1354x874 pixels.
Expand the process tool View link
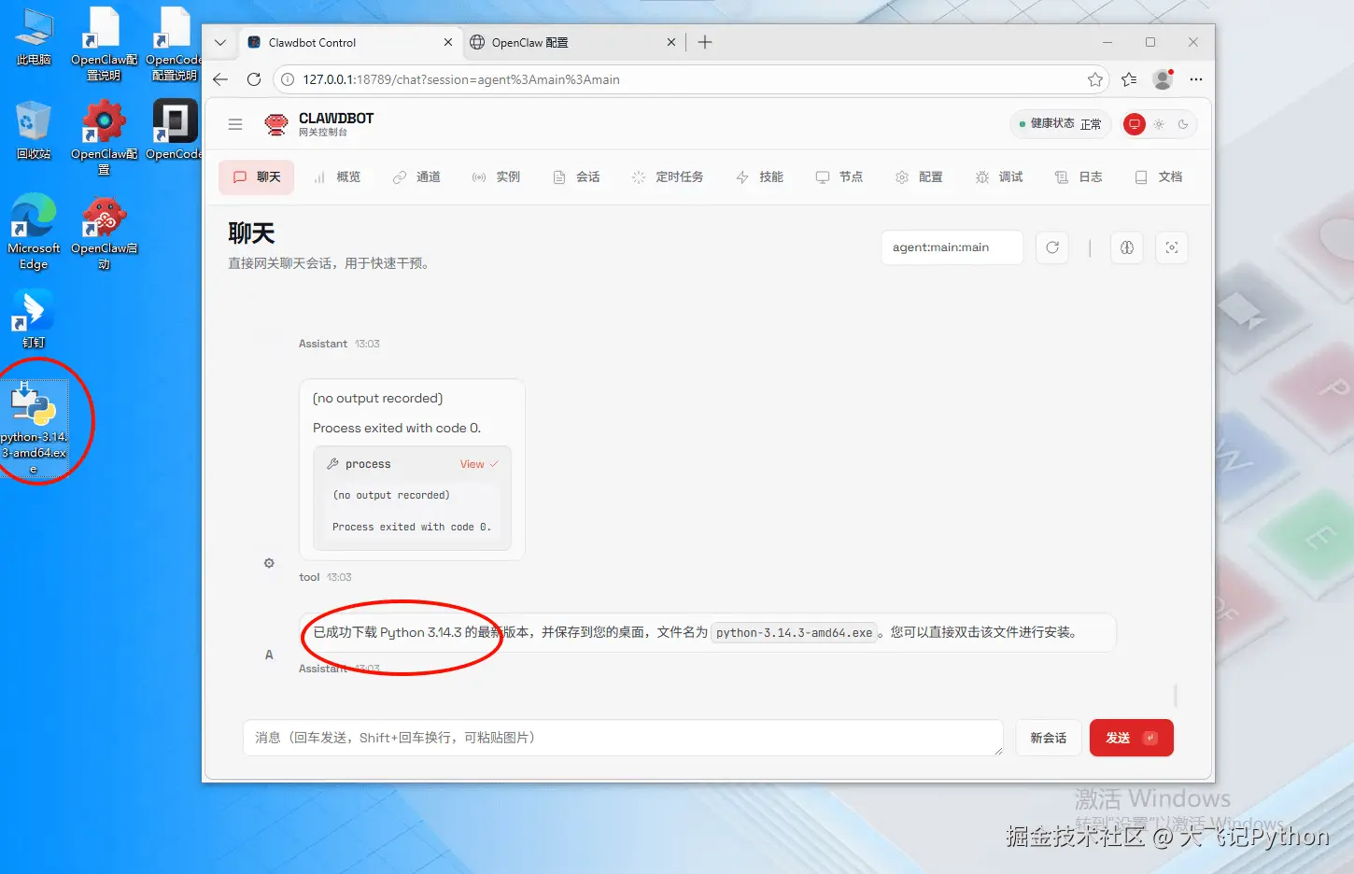(479, 464)
